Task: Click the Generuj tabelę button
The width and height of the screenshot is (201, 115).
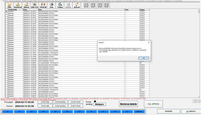Action: [128, 104]
